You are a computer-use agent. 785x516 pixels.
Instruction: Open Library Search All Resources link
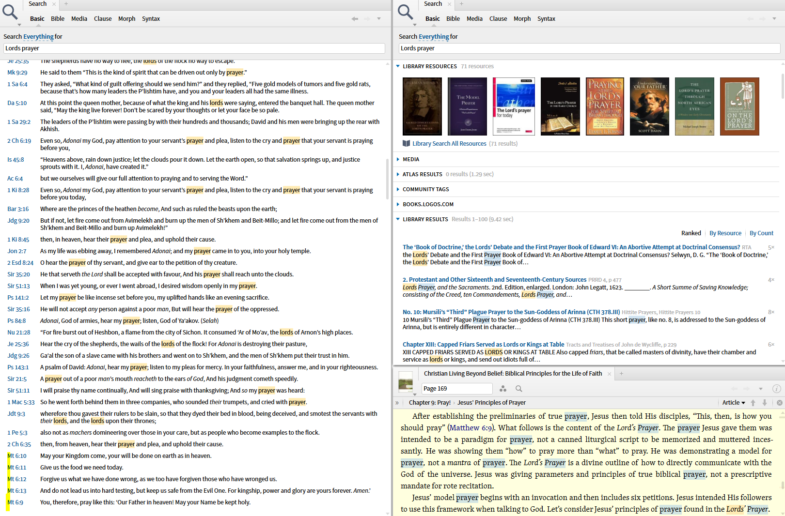point(449,144)
